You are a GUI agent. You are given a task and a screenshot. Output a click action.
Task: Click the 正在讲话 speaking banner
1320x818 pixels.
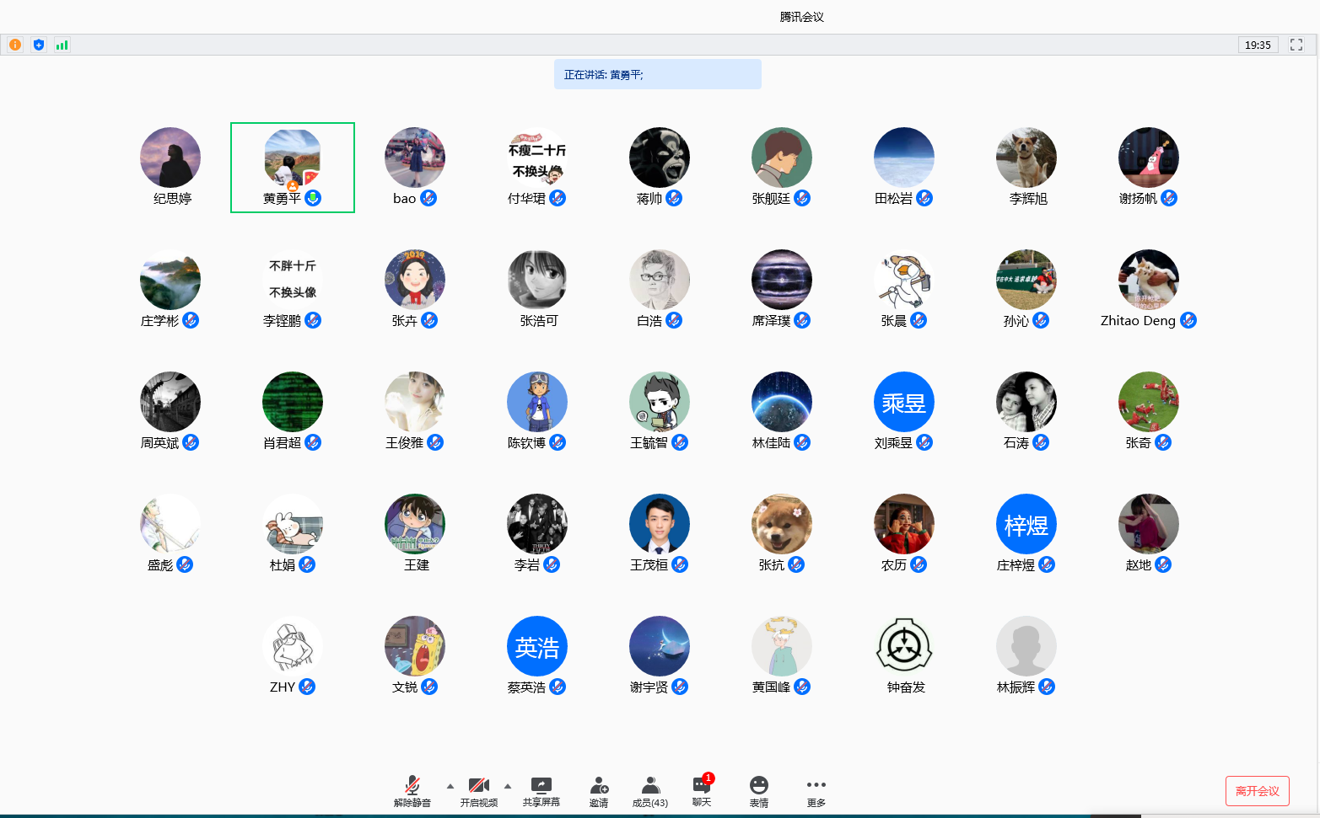click(x=657, y=74)
